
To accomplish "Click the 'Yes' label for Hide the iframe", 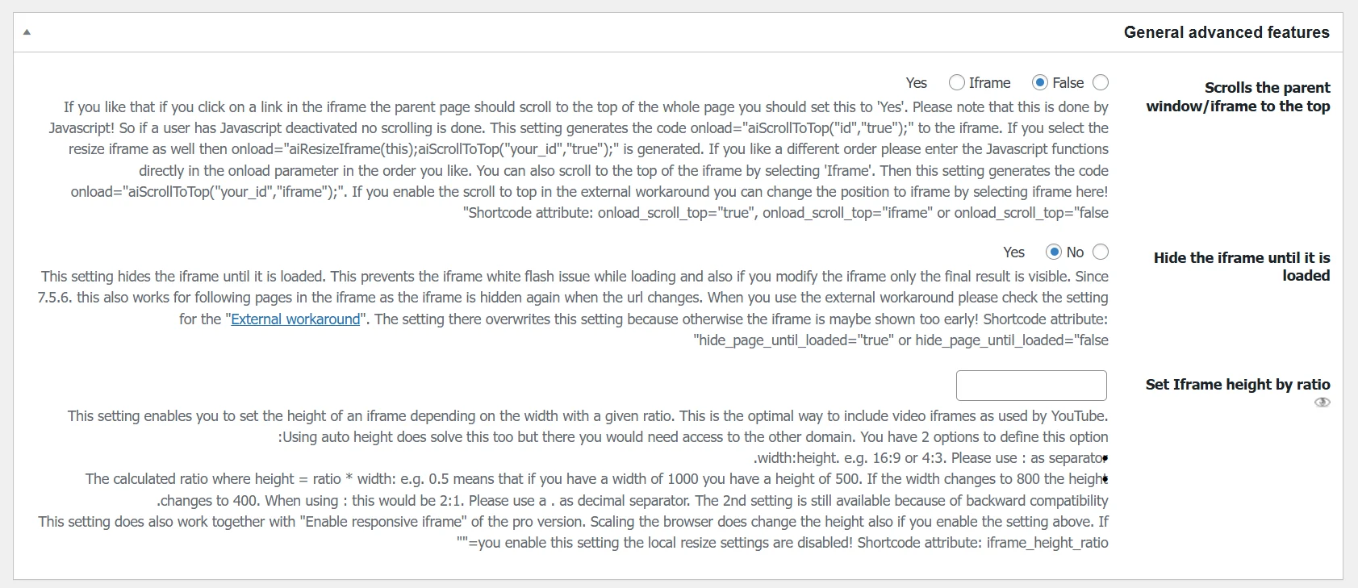I will (1013, 252).
